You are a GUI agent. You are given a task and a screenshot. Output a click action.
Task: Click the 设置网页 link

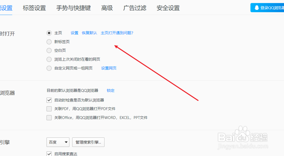109,68
